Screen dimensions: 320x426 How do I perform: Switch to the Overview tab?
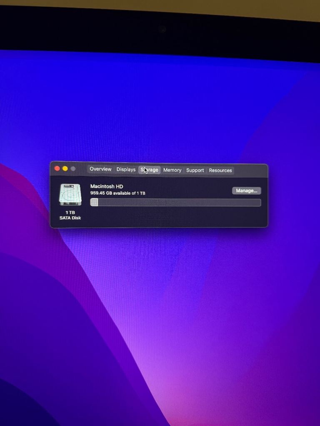click(x=100, y=169)
